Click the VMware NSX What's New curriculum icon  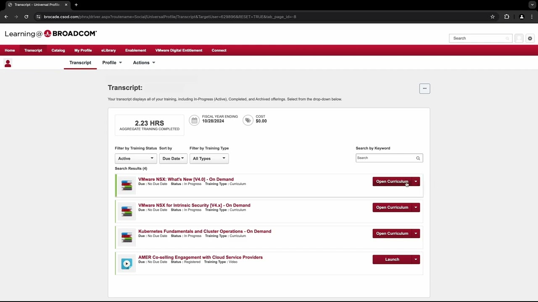coord(127,185)
